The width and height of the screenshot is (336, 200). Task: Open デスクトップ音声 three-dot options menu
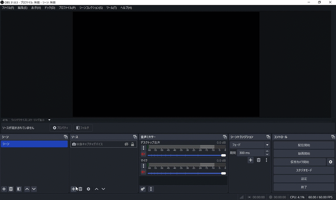[x=143, y=148]
